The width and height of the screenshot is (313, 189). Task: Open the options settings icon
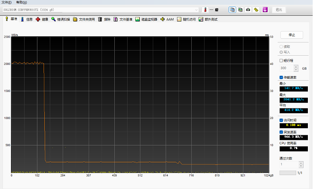coord(256,10)
